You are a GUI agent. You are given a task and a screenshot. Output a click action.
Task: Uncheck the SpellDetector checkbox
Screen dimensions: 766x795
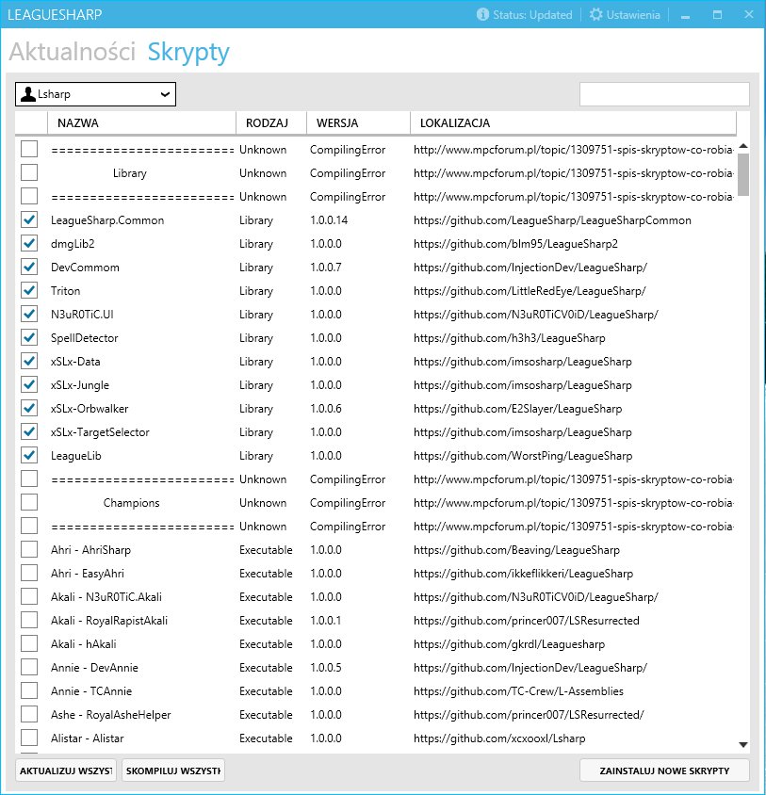pos(29,337)
